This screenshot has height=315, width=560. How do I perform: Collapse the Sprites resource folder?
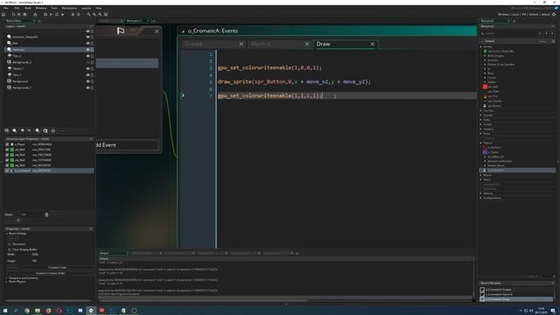[x=481, y=46]
